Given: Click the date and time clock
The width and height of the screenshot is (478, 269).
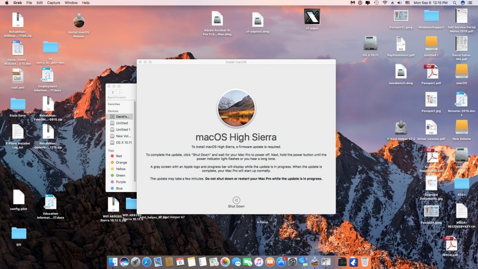Looking at the screenshot, I should (x=431, y=3).
